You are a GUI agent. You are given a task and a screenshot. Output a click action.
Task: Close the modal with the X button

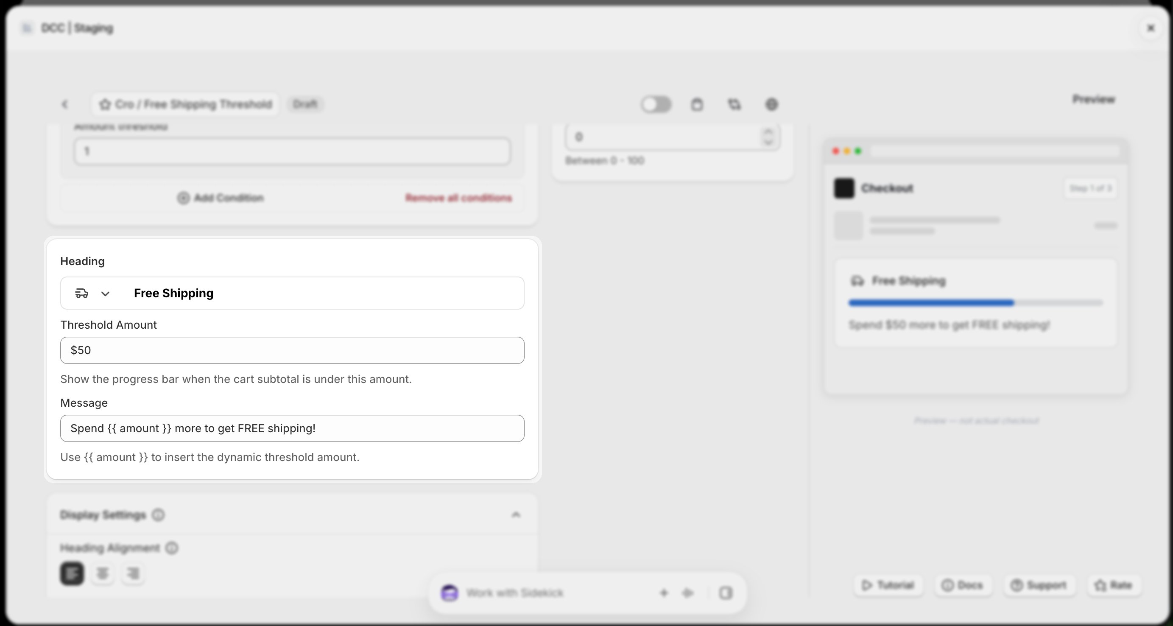[1151, 28]
